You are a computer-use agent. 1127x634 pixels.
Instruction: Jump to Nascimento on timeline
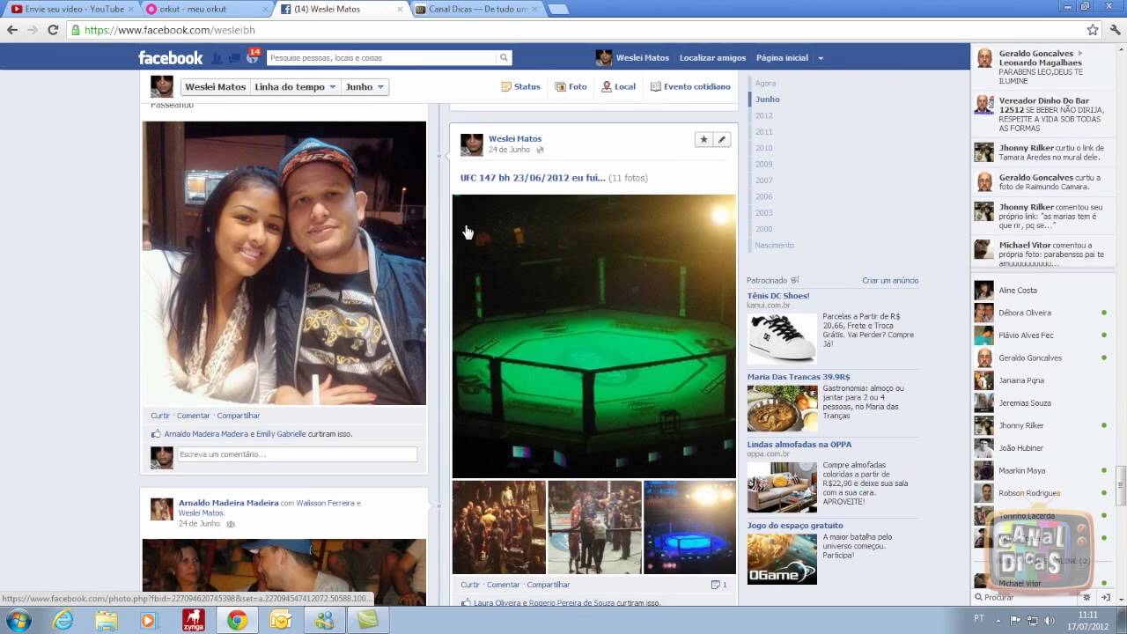774,245
